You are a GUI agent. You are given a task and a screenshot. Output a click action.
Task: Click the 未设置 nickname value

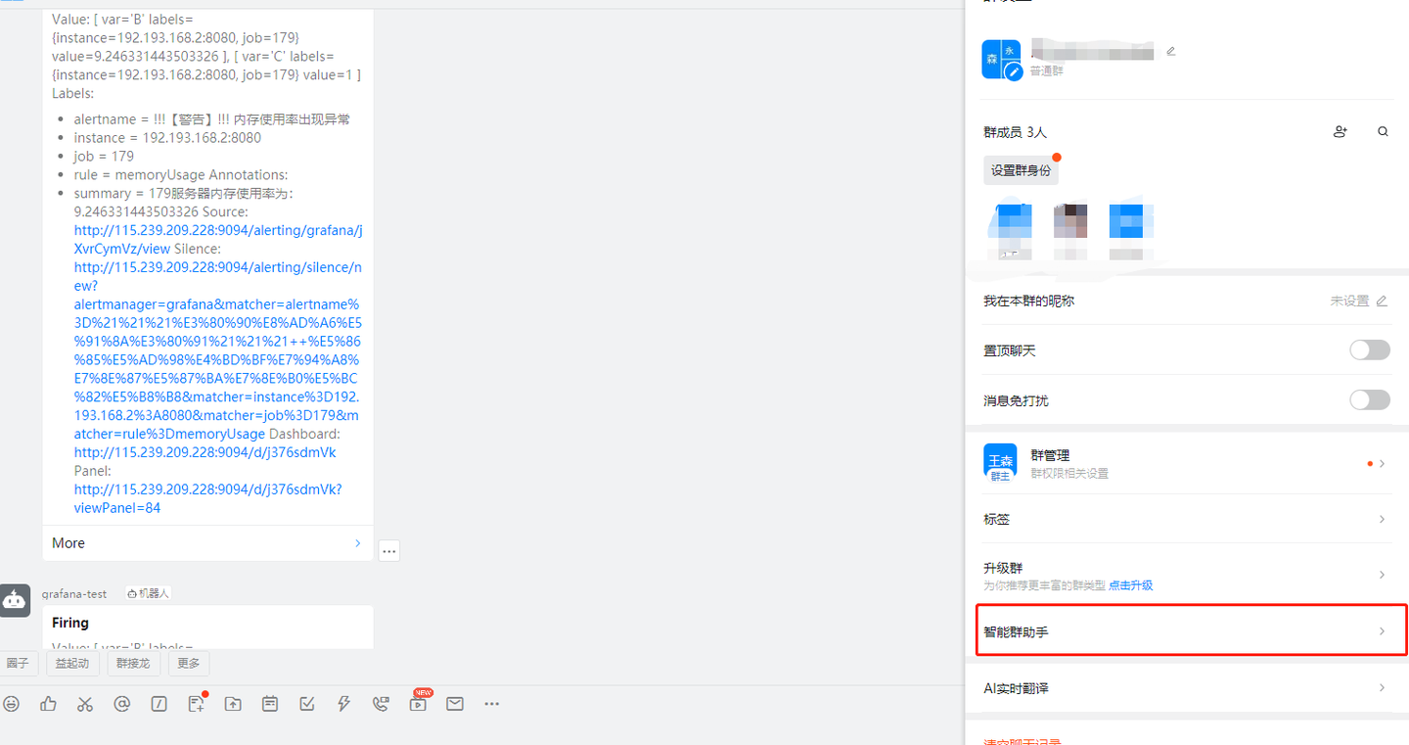click(x=1349, y=301)
